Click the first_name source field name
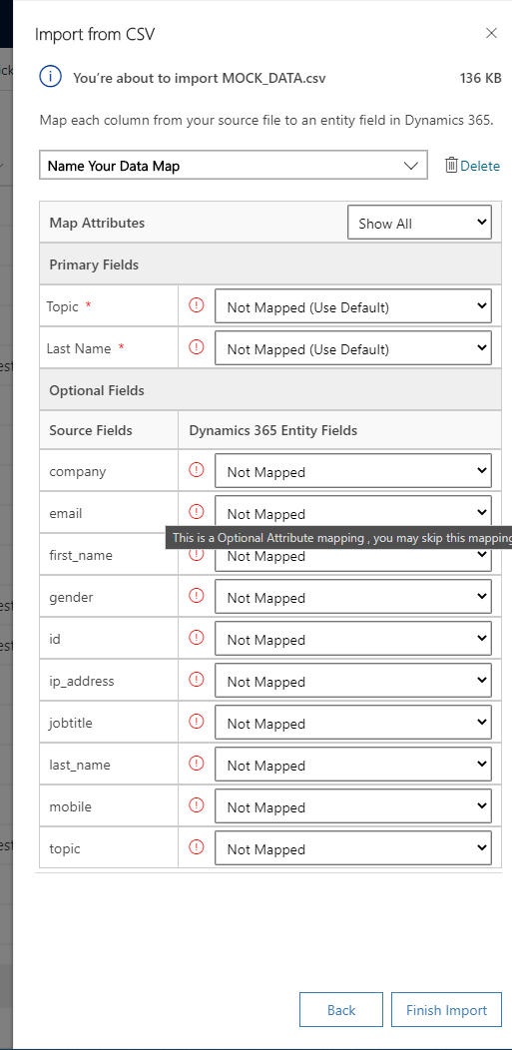Viewport: 512px width, 1050px height. (x=81, y=555)
